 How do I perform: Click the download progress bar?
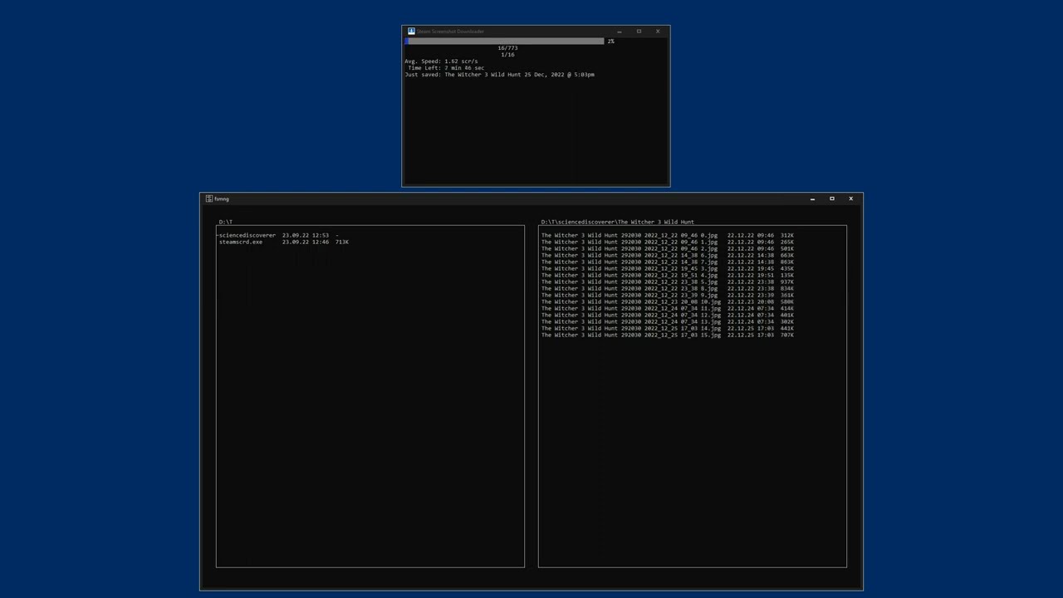[x=505, y=41]
